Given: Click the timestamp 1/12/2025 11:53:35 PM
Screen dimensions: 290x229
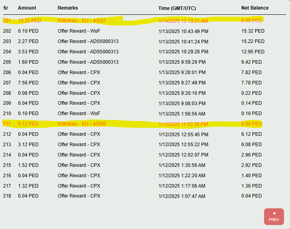Looking at the screenshot, I should click(183, 124).
